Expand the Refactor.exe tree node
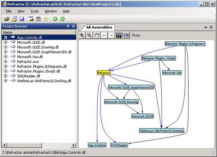Image resolution: width=217 pixels, height=157 pixels. point(6,62)
